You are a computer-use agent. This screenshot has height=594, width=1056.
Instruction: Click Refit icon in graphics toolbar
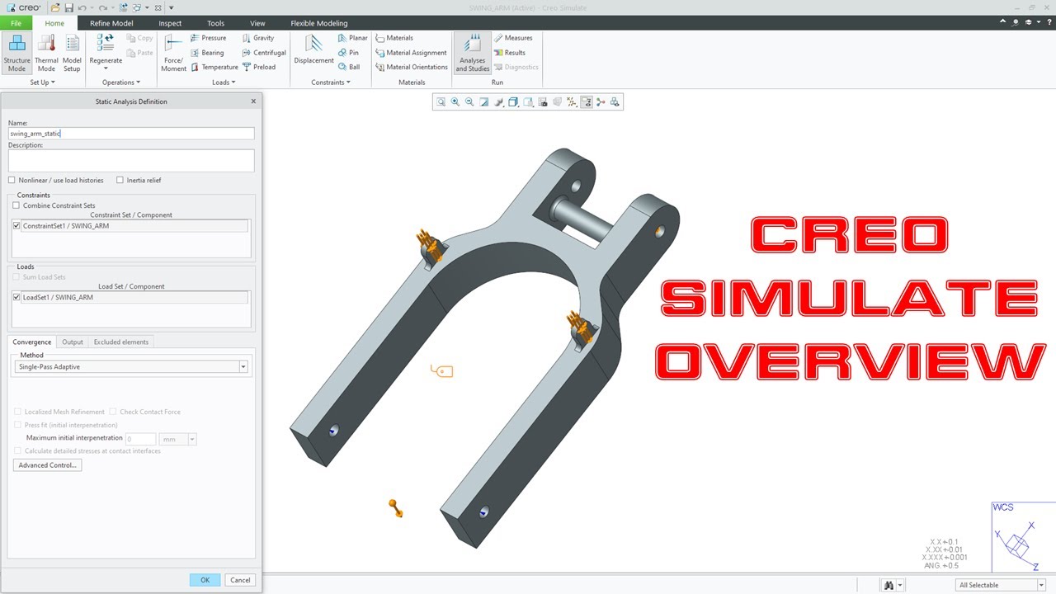(441, 102)
